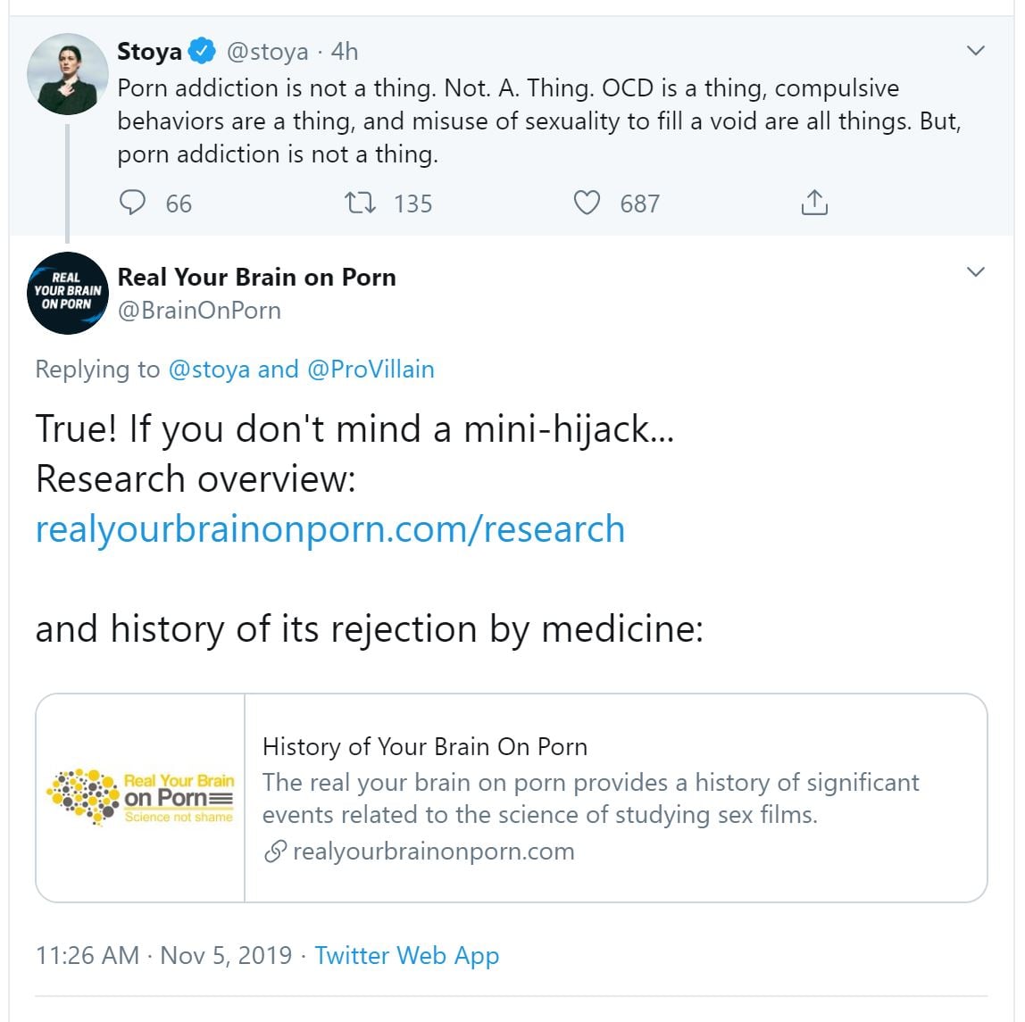Click the 4h timestamp on Stoya's tweet
The height and width of the screenshot is (1022, 1025).
pos(345,52)
